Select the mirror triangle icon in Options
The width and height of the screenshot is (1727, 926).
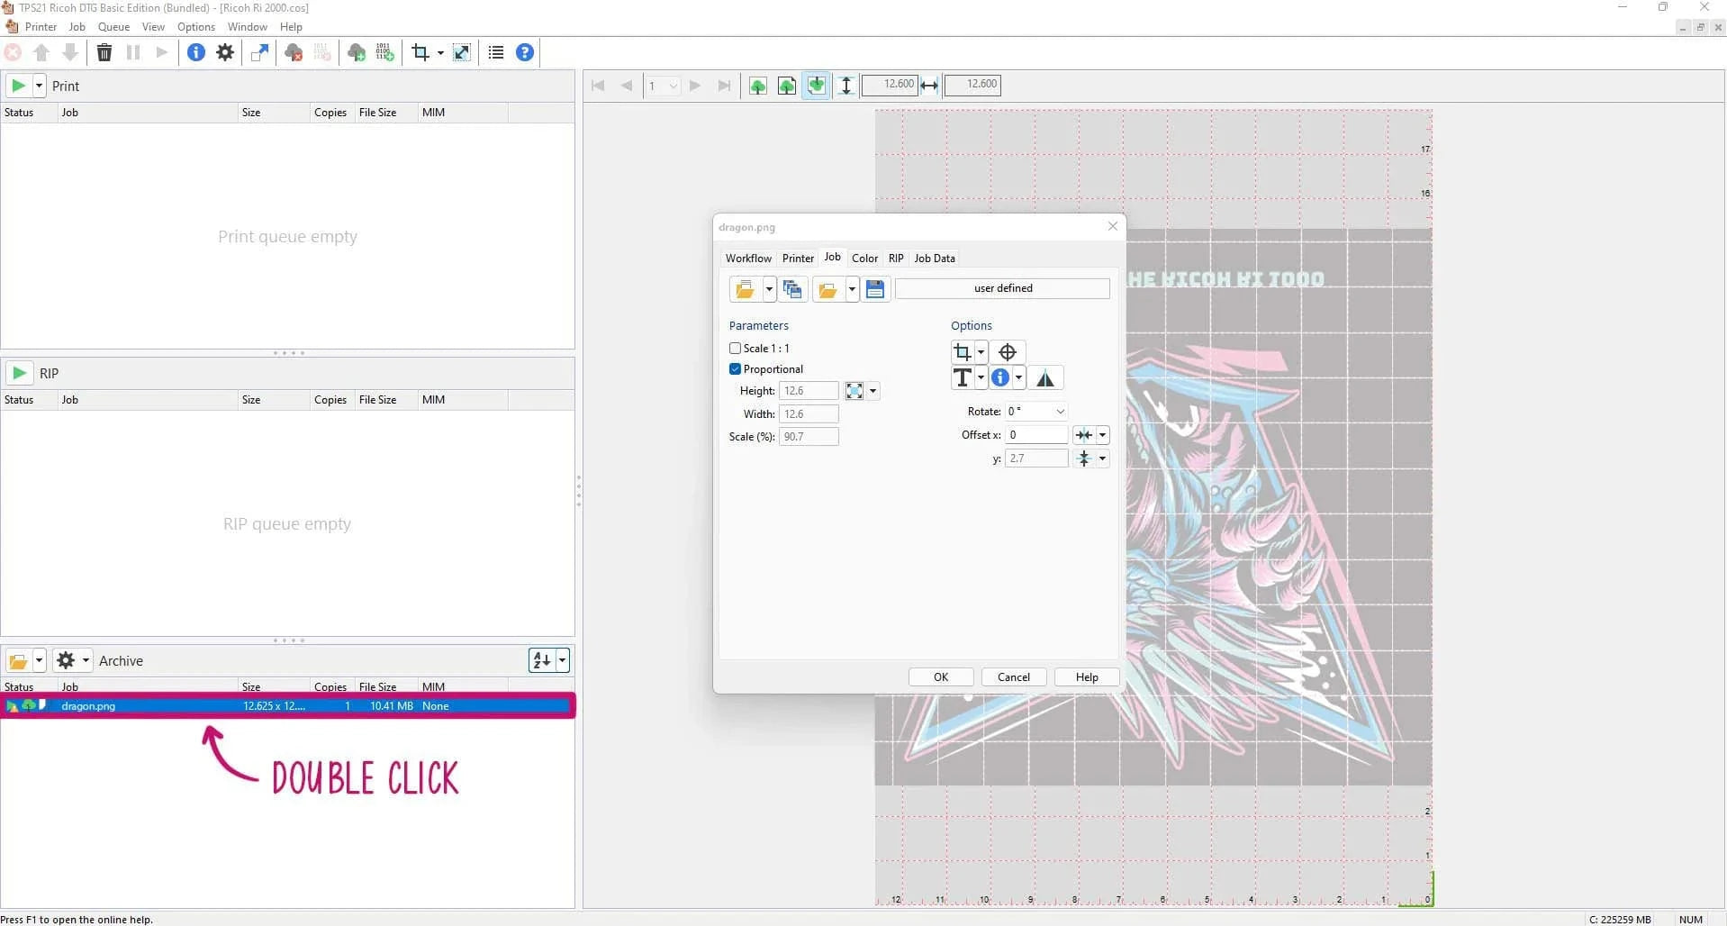coord(1044,378)
